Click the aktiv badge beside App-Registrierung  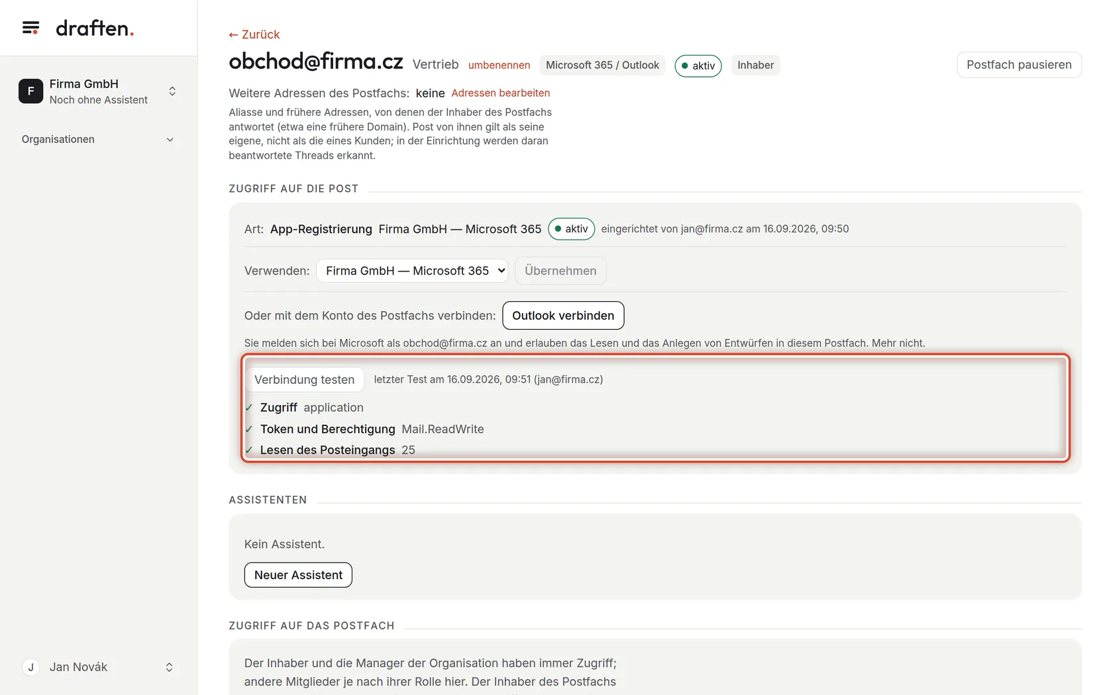(x=571, y=229)
